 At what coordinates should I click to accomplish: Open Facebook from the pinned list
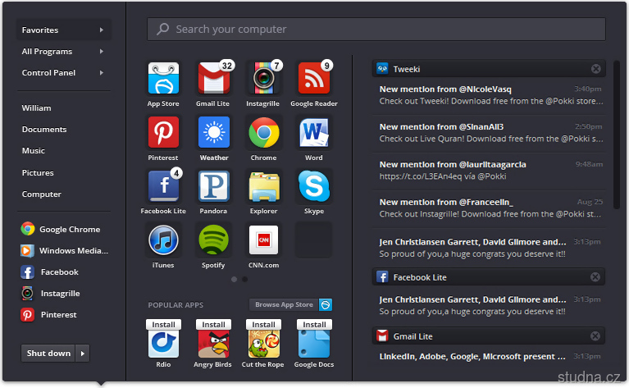[x=50, y=272]
